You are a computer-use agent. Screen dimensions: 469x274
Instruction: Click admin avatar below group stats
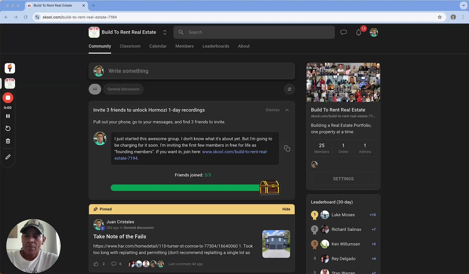[314, 165]
